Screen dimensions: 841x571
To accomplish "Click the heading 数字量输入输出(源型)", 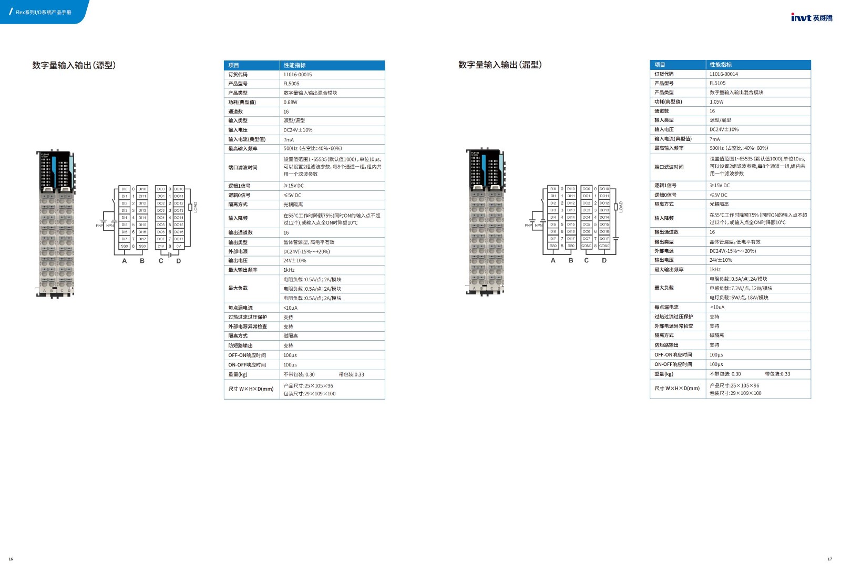I will click(74, 65).
